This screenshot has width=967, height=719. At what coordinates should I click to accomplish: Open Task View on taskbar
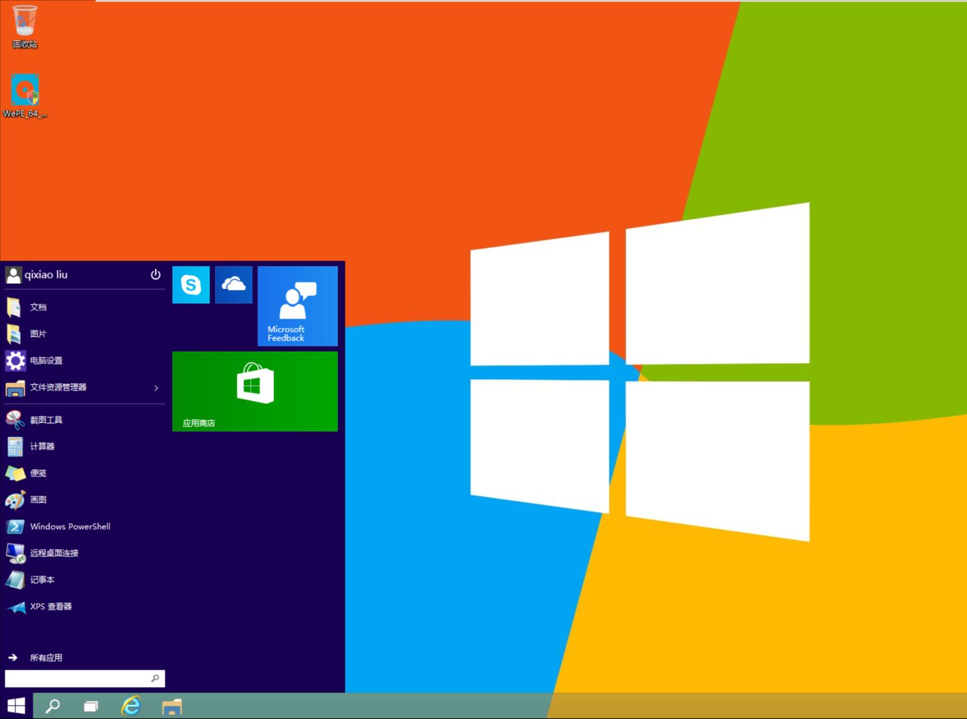tap(91, 706)
